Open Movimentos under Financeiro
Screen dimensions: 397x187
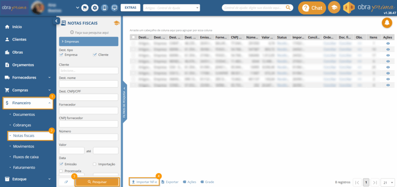(24, 146)
